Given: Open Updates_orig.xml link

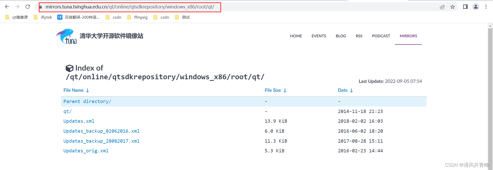Looking at the screenshot, I should point(86,151).
